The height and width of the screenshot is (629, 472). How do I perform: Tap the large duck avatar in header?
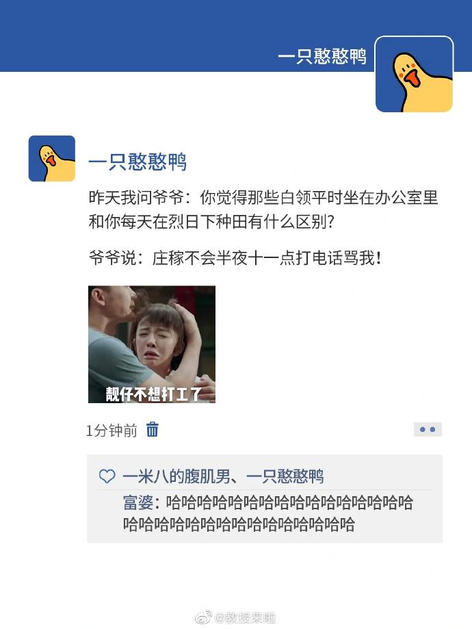tap(415, 74)
